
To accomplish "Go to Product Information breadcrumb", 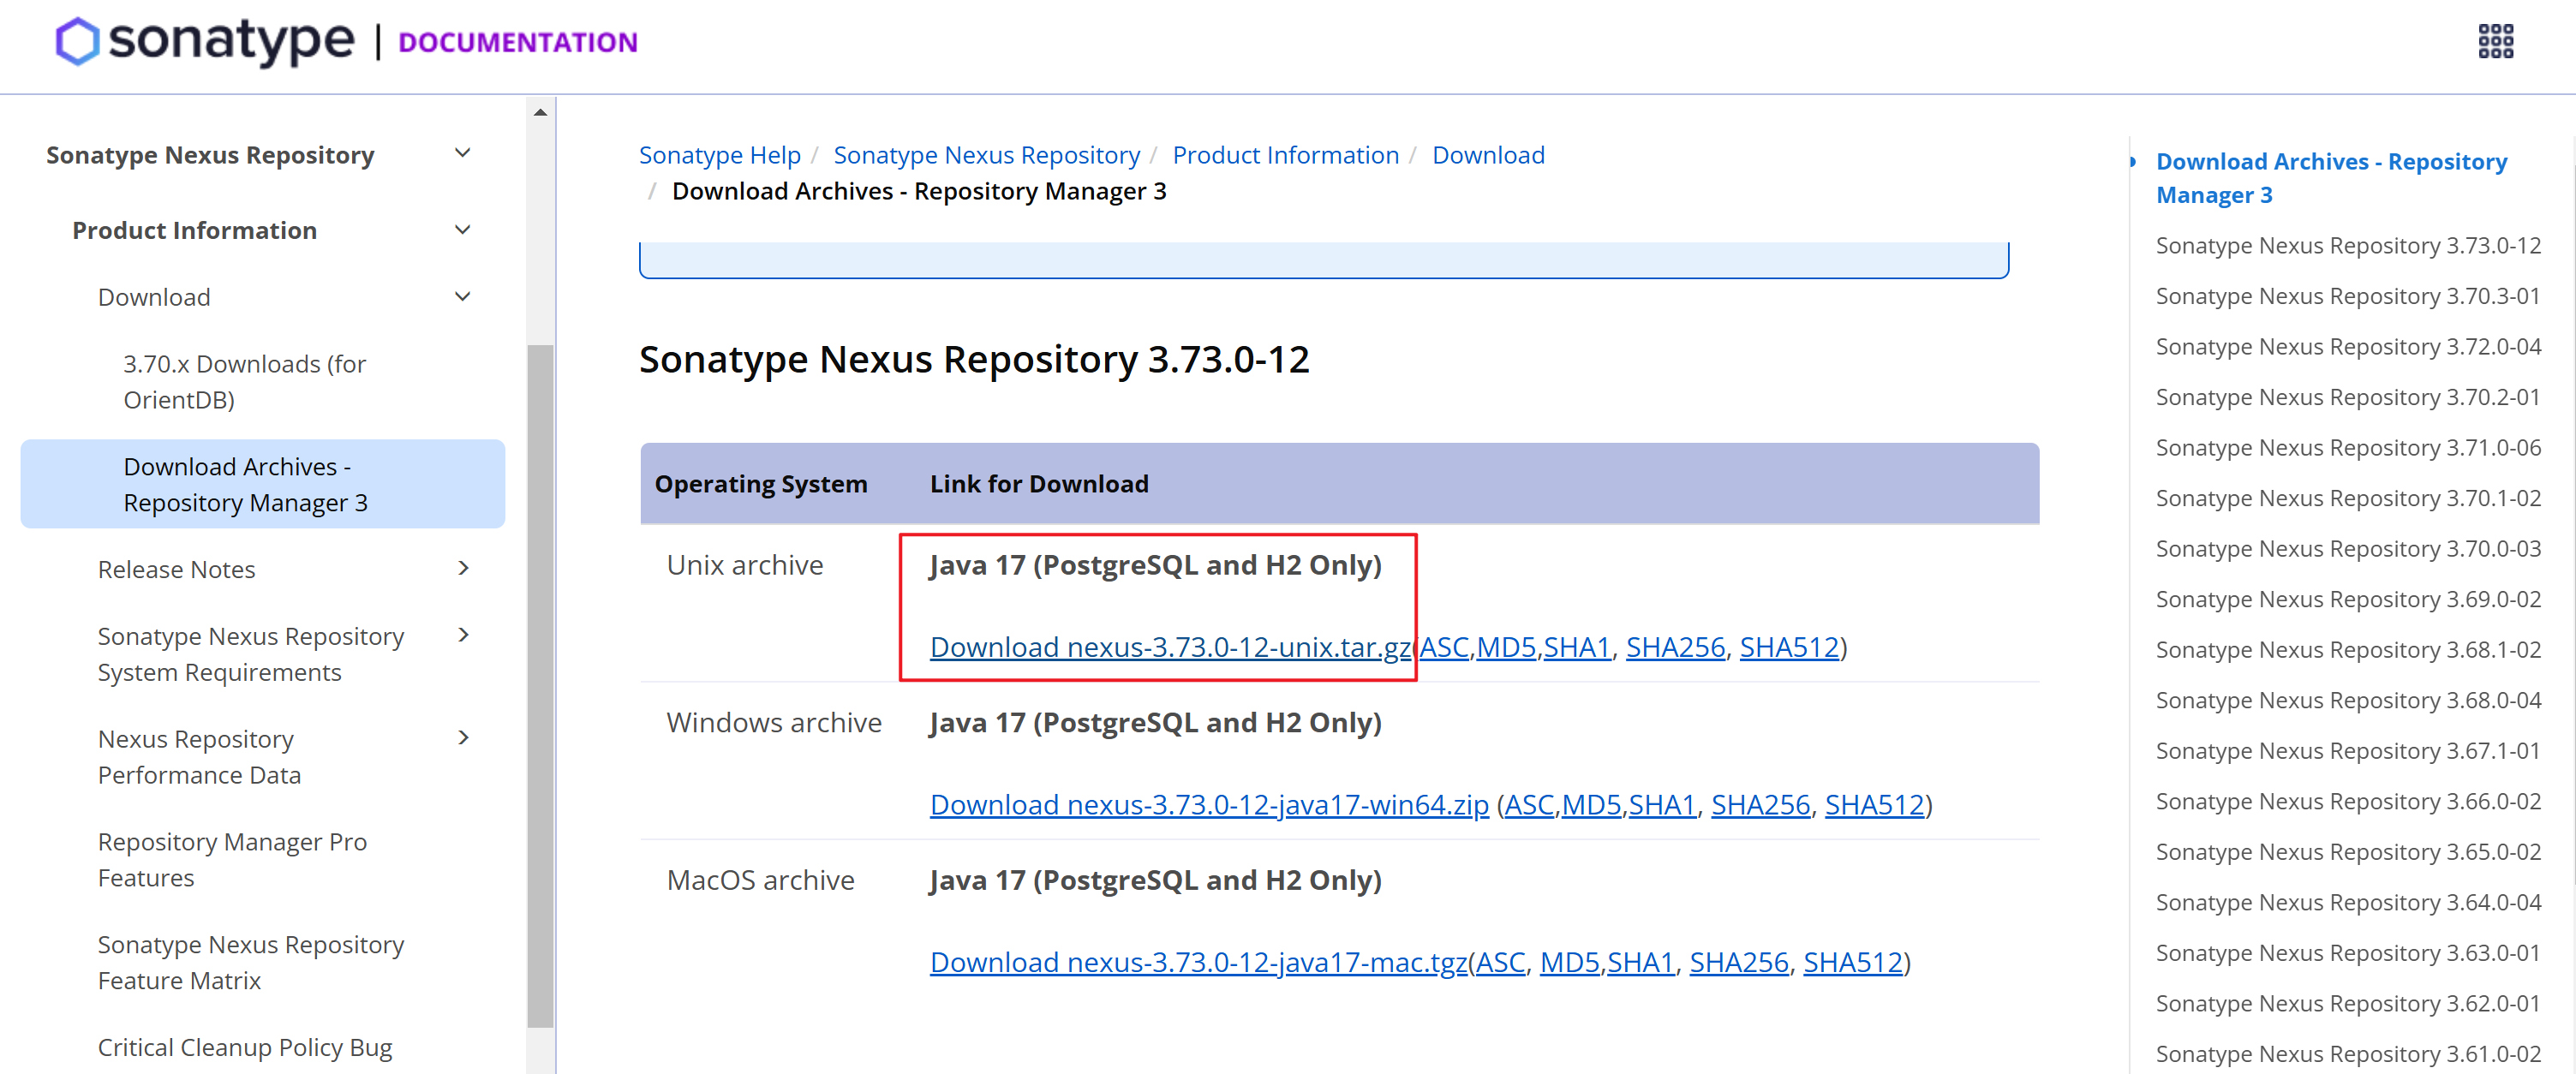I will pyautogui.click(x=1286, y=155).
